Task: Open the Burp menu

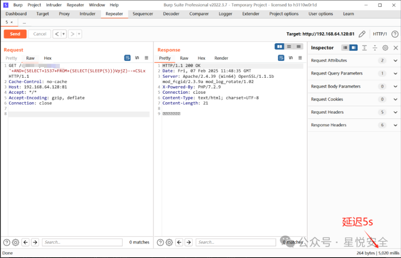Action: point(18,5)
